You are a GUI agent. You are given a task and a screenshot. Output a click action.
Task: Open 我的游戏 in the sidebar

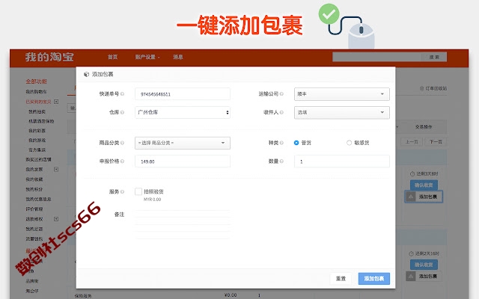pos(37,140)
